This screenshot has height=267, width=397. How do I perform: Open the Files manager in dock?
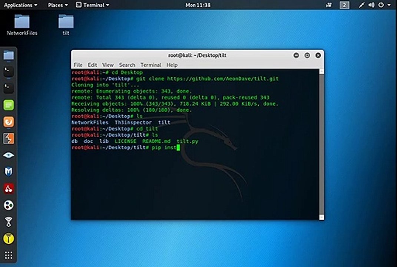[x=9, y=55]
